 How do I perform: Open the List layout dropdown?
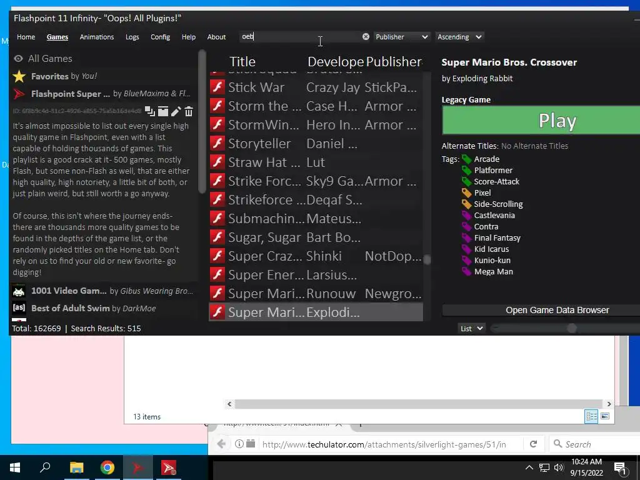tap(471, 329)
